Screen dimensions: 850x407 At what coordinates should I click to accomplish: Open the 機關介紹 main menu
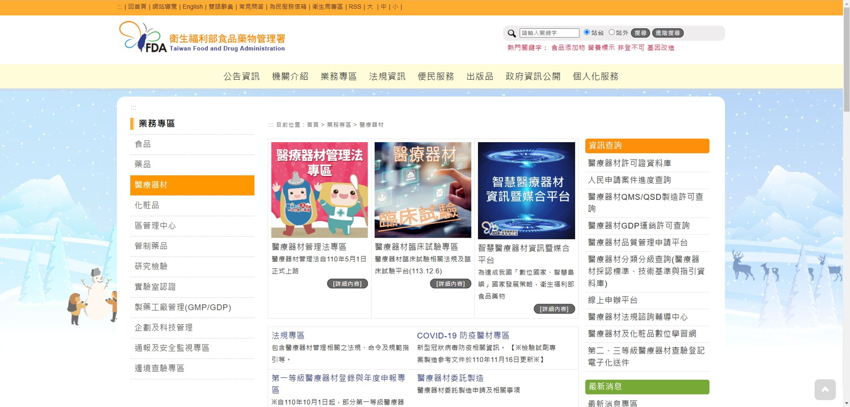click(x=290, y=77)
